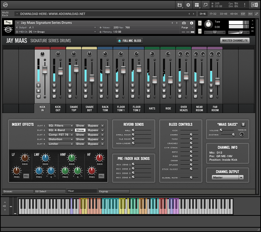Adjust the Snare bleed control slider
261x232 pixels.
click(189, 135)
